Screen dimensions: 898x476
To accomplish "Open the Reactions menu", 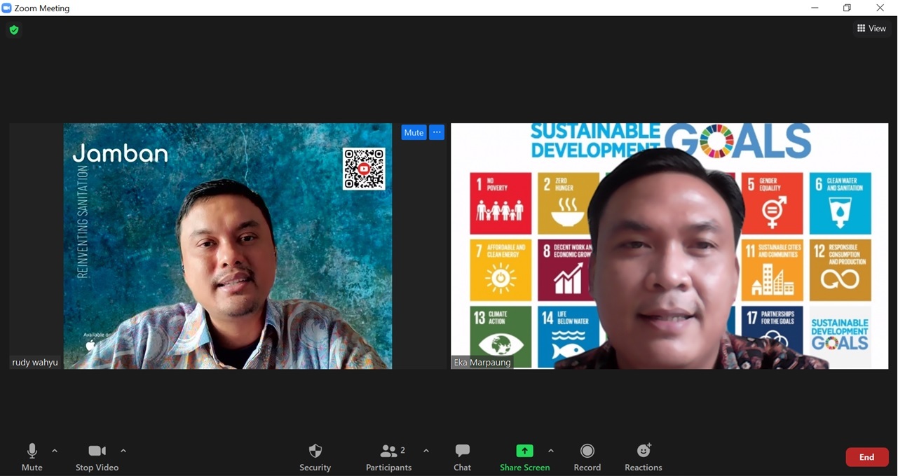I will 644,458.
